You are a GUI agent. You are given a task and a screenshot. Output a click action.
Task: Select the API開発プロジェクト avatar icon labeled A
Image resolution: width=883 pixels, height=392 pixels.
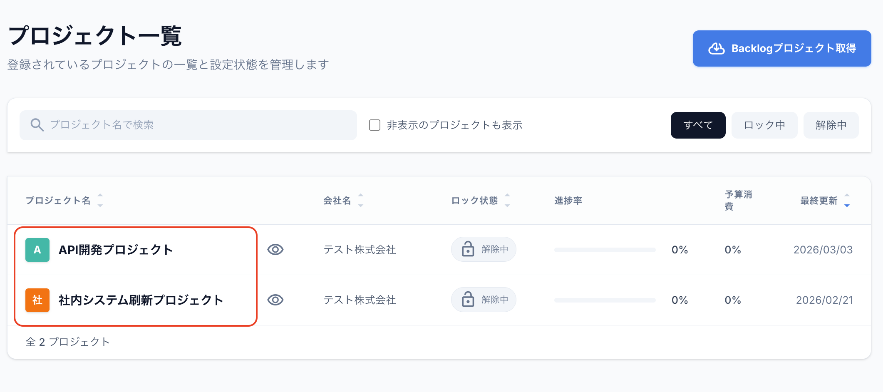pyautogui.click(x=37, y=250)
